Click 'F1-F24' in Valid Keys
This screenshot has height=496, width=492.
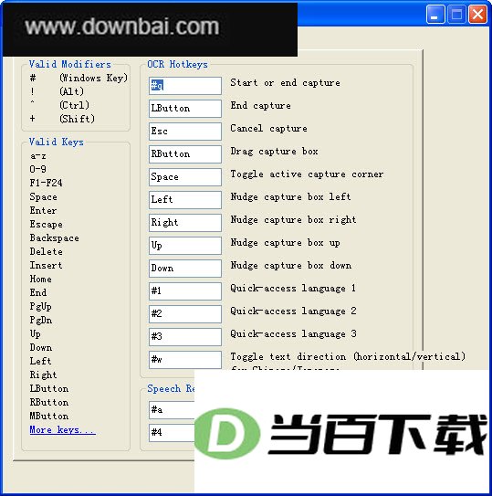point(47,183)
